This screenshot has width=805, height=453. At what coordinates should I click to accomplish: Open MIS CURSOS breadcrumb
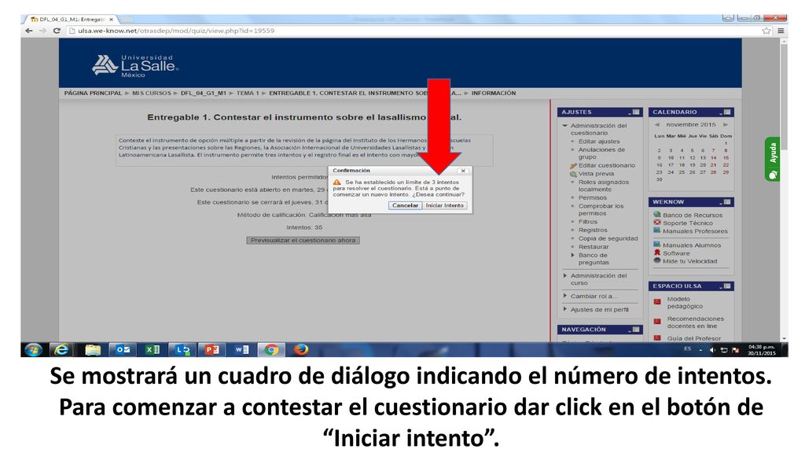(152, 94)
